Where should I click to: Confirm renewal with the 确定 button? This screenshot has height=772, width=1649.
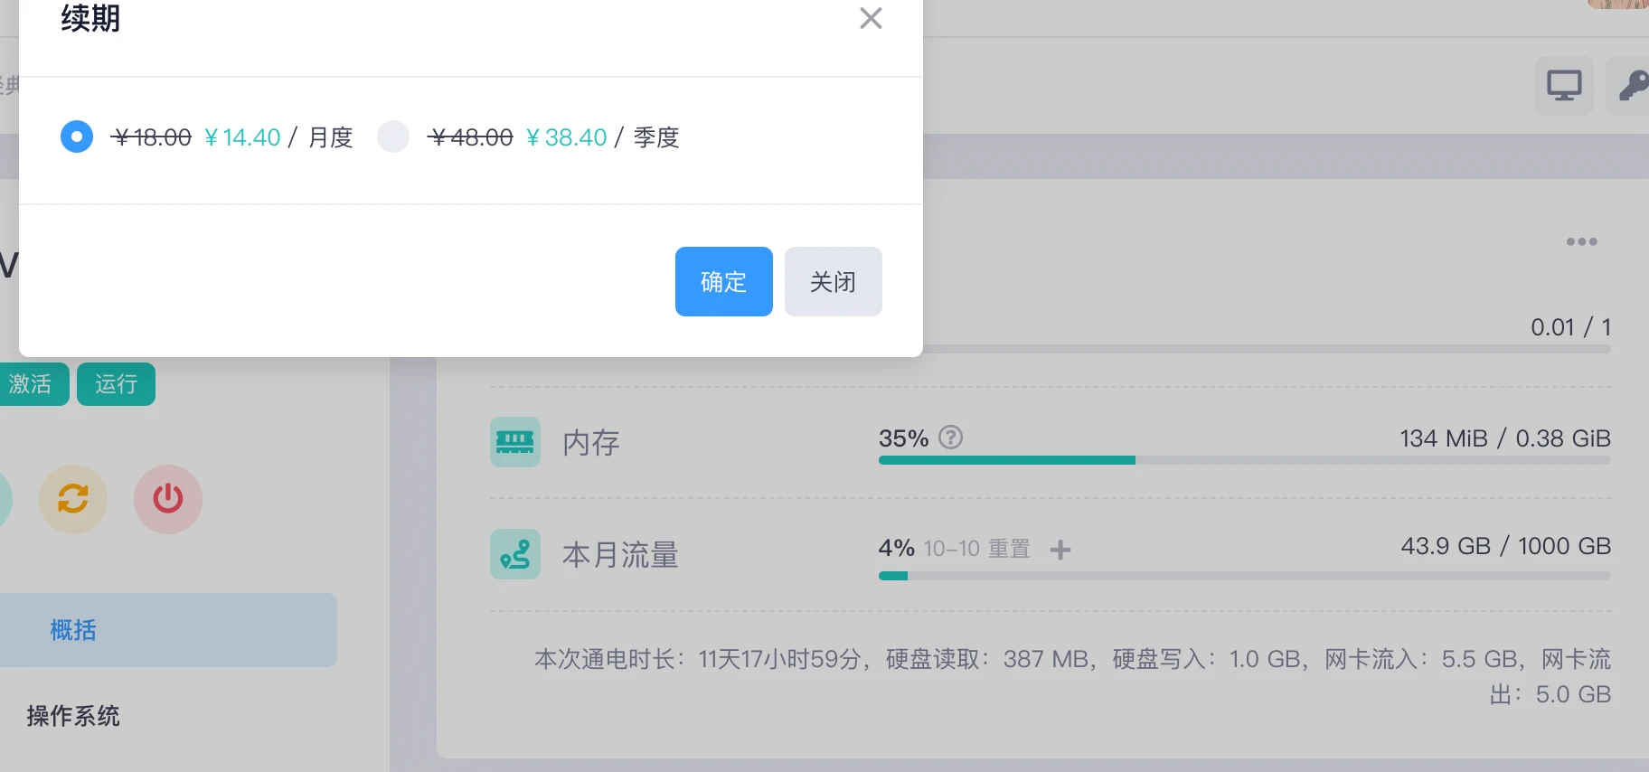[x=724, y=281]
